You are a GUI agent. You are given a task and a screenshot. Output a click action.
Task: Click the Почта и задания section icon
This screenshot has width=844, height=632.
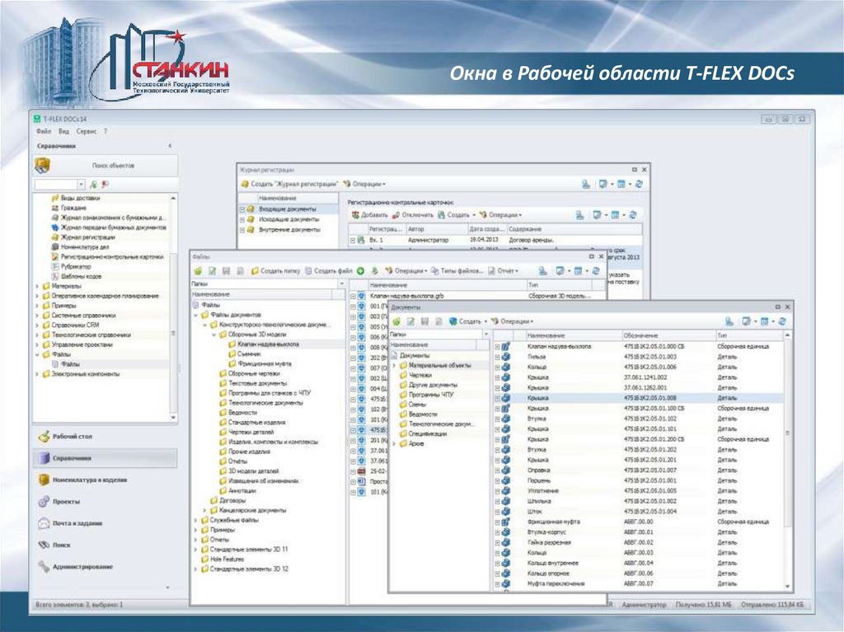coord(44,523)
